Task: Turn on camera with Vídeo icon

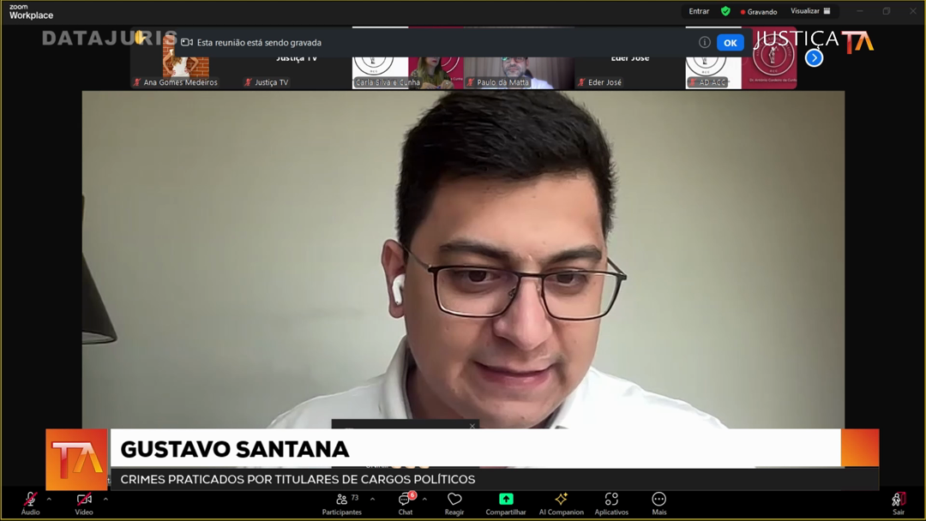Action: pyautogui.click(x=84, y=500)
